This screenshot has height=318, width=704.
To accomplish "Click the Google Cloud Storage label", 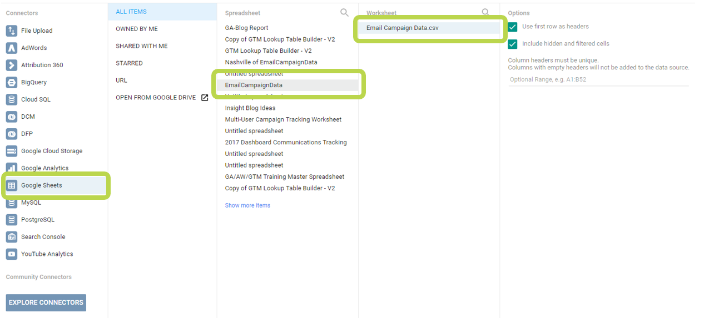I will (52, 151).
